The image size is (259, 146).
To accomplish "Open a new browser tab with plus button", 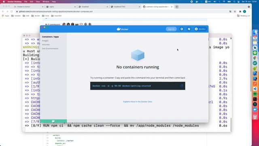I will (x=177, y=7).
